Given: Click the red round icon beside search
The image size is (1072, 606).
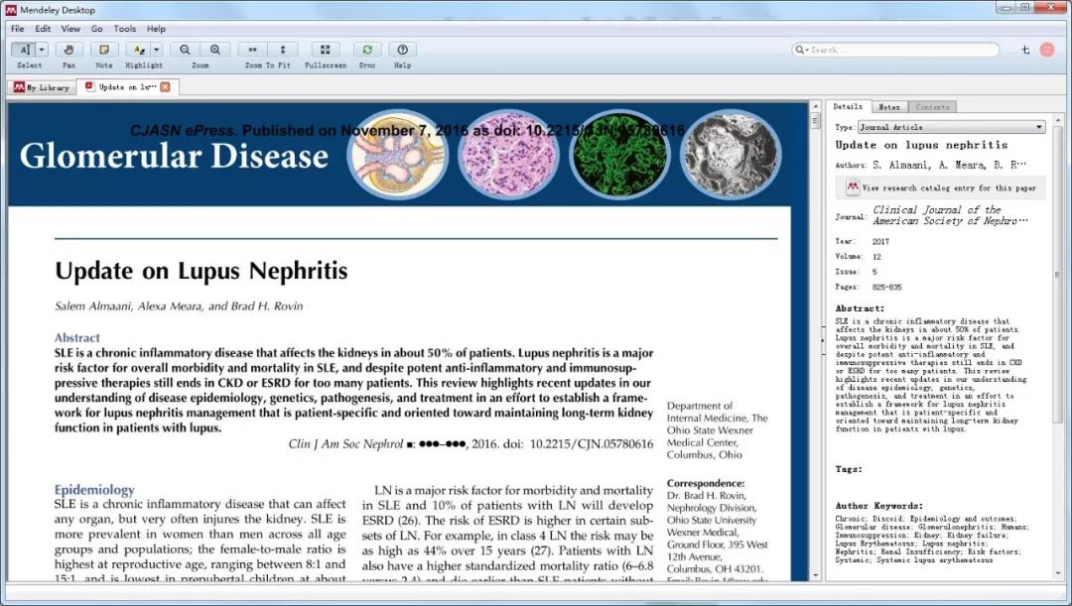Looking at the screenshot, I should click(x=1047, y=50).
